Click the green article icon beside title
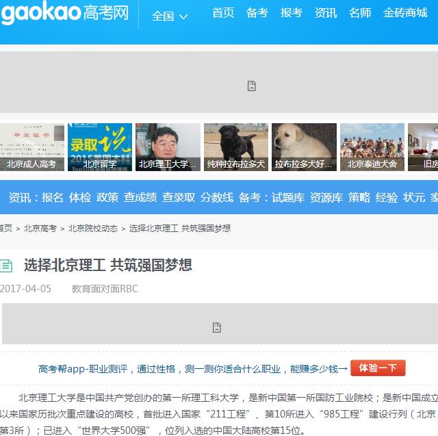The image size is (438, 436). [6, 266]
